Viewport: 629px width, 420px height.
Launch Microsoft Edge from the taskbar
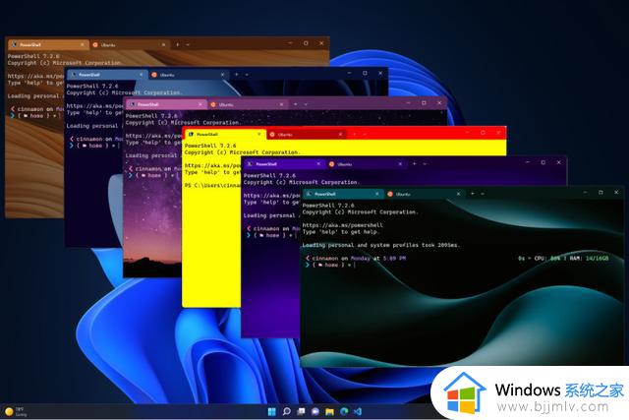point(344,411)
